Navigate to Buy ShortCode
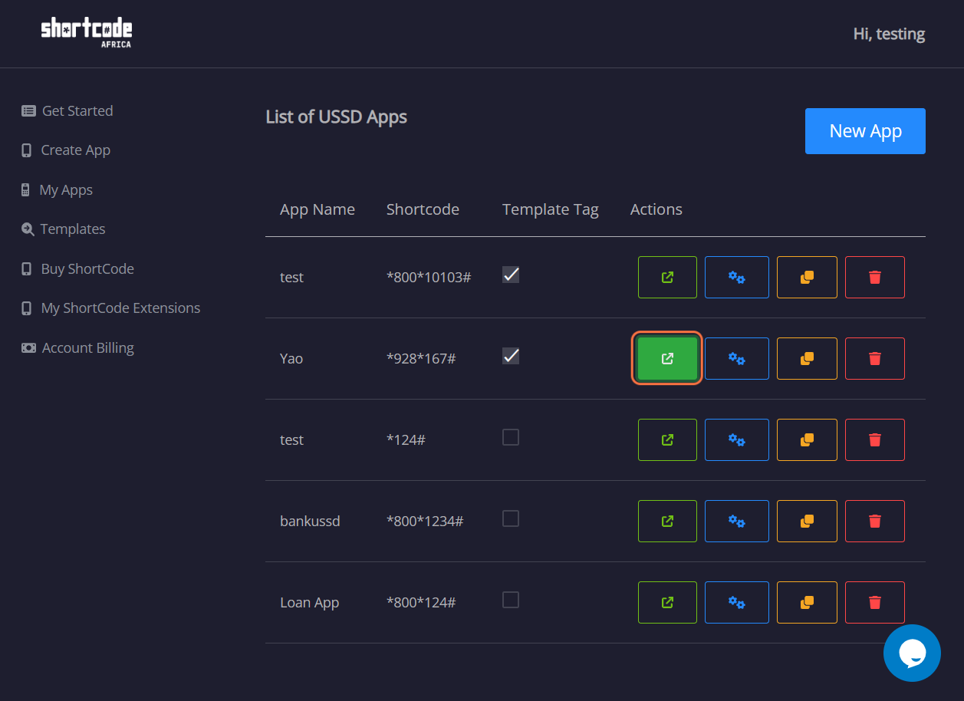Screen dimensions: 964x701 pos(78,268)
